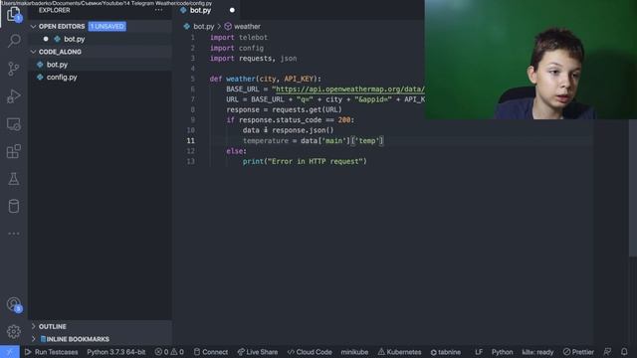Click line number 11 in the gutter

coord(190,140)
